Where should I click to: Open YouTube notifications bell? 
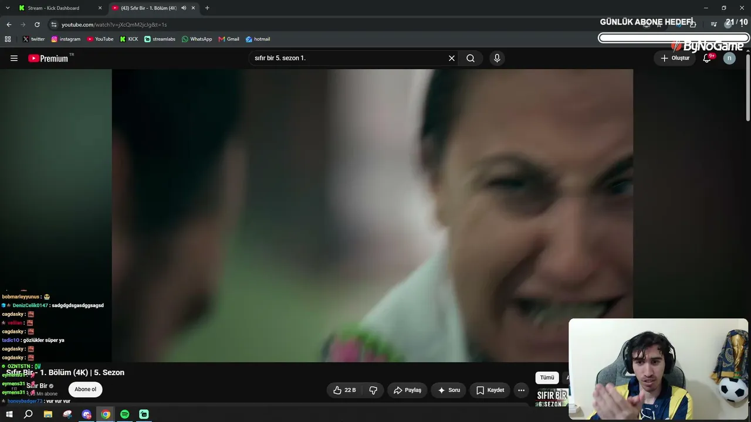(x=707, y=58)
